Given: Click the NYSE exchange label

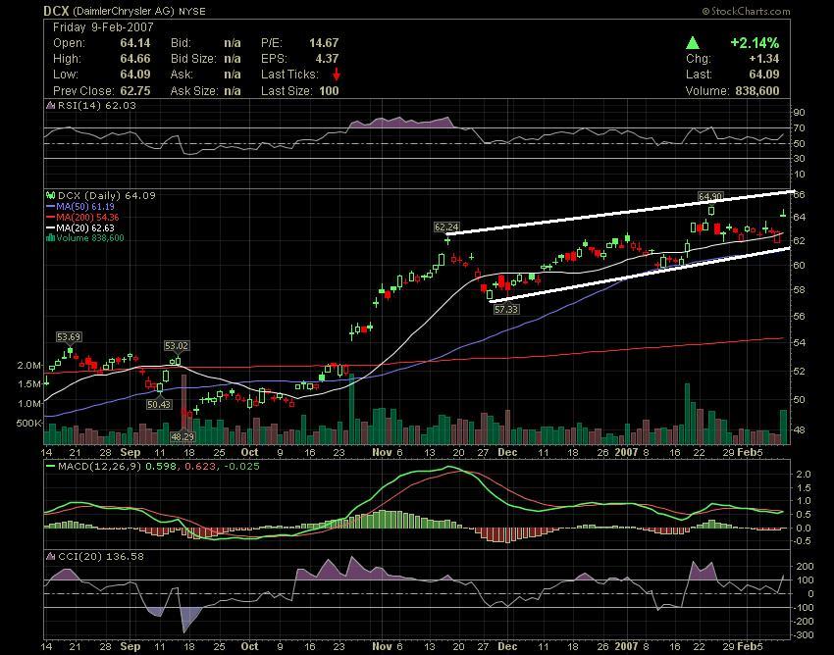Looking at the screenshot, I should click(x=192, y=11).
